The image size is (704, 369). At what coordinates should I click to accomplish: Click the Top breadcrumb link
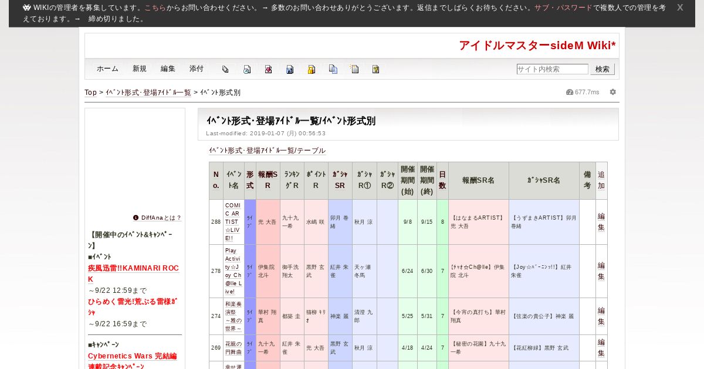pyautogui.click(x=90, y=93)
